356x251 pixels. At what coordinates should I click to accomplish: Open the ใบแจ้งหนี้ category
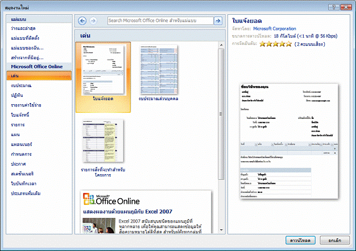(x=20, y=115)
